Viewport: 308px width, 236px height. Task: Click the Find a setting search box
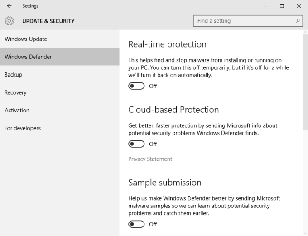coord(245,21)
